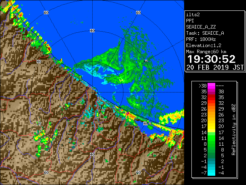Click the cyan -7 dBZ color swatch

(x=211, y=173)
